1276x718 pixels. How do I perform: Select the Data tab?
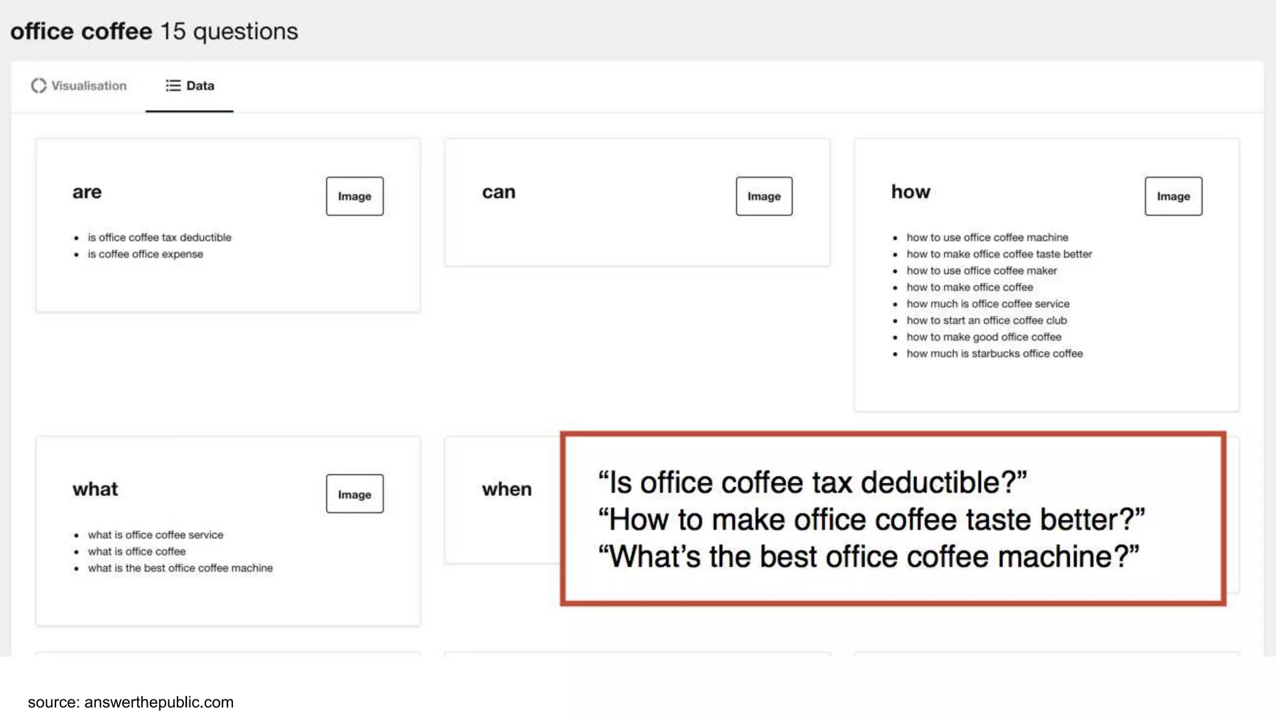pos(189,86)
